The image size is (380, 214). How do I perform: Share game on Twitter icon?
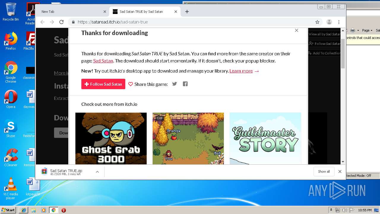pyautogui.click(x=175, y=84)
